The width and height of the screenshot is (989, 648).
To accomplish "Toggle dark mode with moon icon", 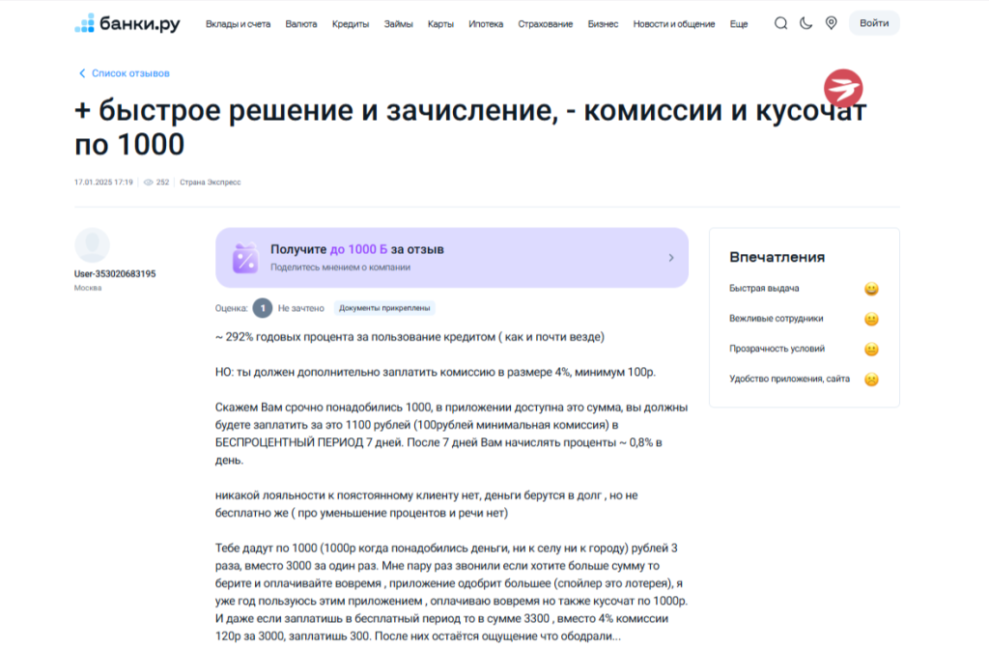I will (x=806, y=23).
